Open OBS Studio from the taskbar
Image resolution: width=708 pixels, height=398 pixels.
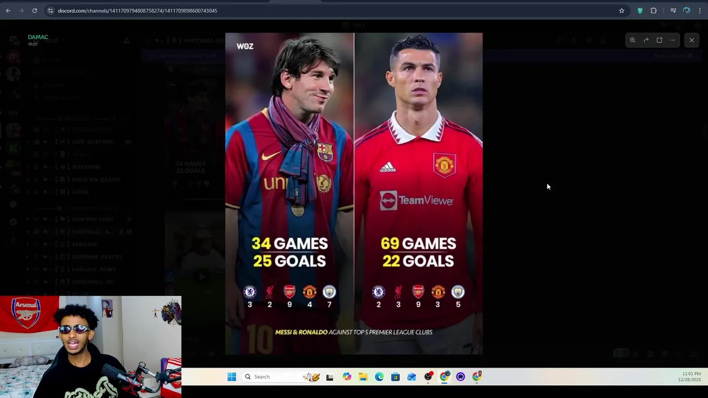tap(429, 377)
